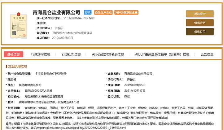The image size is (223, 130).
Task: Click the blue 存续 status tag
Action: (x=88, y=13)
